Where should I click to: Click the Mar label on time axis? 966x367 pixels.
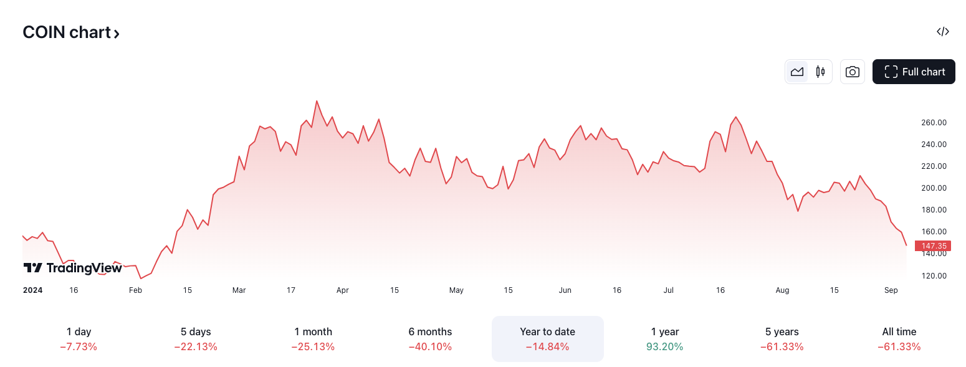point(239,290)
